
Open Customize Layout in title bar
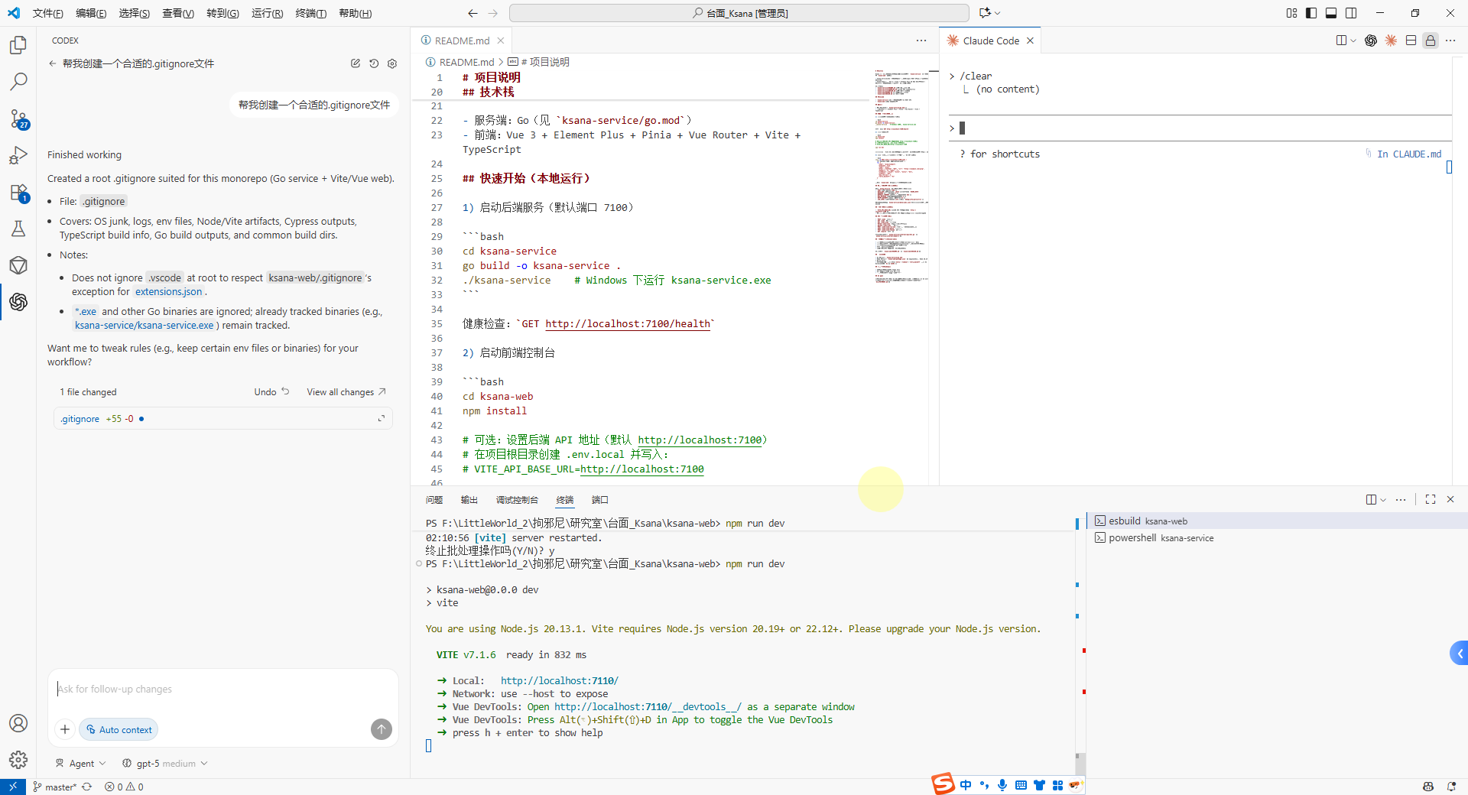(x=1291, y=13)
